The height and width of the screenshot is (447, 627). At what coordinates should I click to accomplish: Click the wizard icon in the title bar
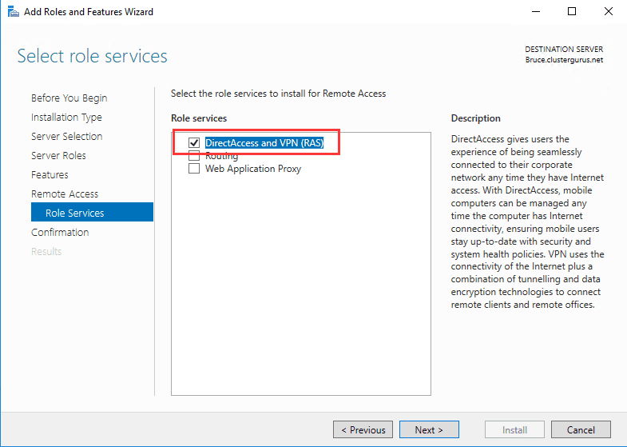[x=14, y=12]
